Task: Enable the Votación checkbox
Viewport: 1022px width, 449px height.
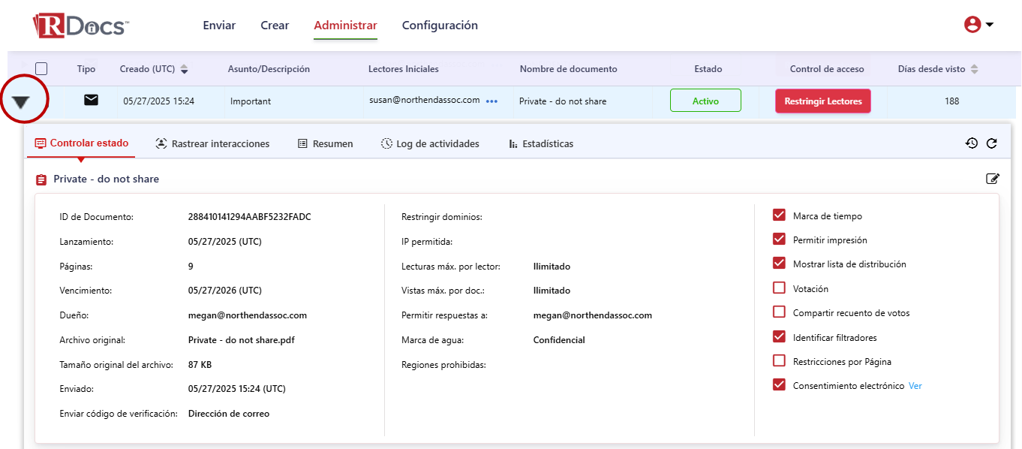Action: [x=779, y=288]
